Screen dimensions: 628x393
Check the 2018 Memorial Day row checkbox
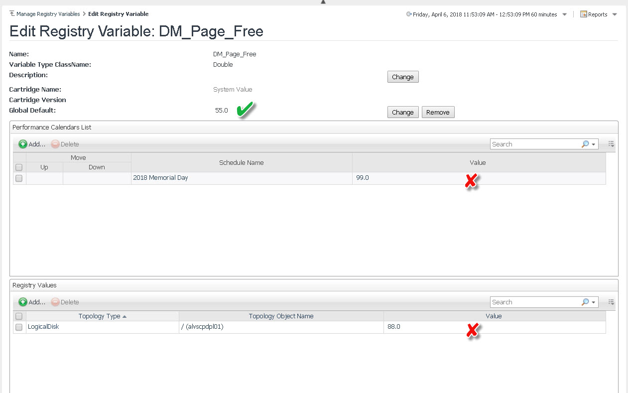(x=19, y=178)
